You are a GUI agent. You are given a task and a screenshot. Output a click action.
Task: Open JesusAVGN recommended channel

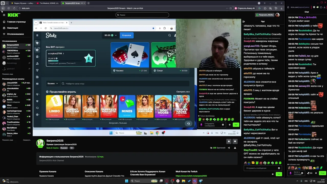[x=16, y=84]
